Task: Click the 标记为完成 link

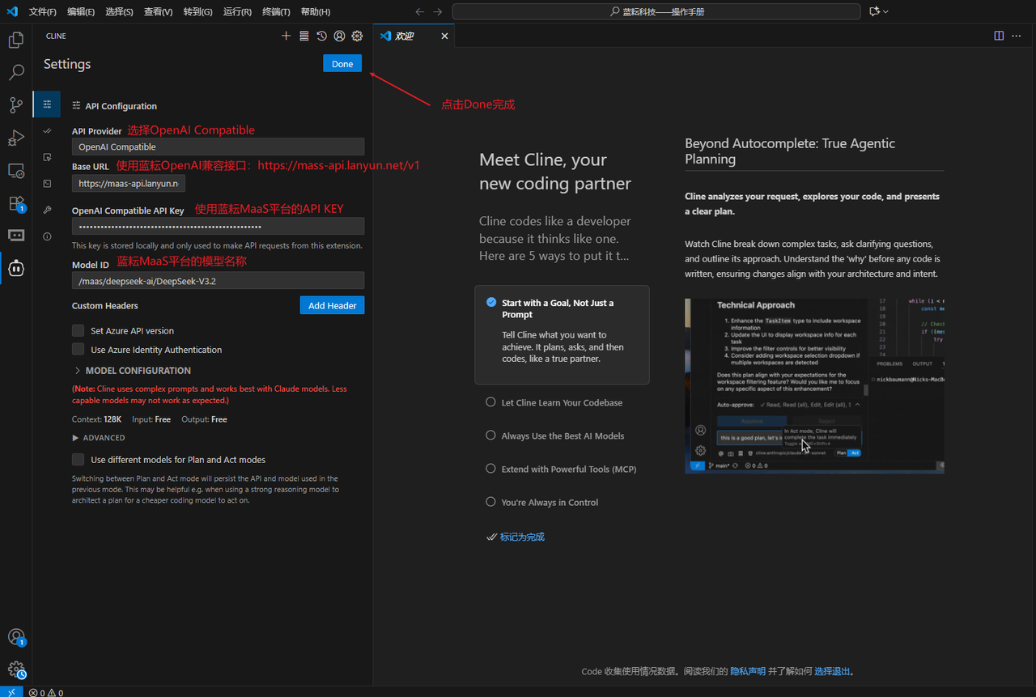Action: (522, 537)
